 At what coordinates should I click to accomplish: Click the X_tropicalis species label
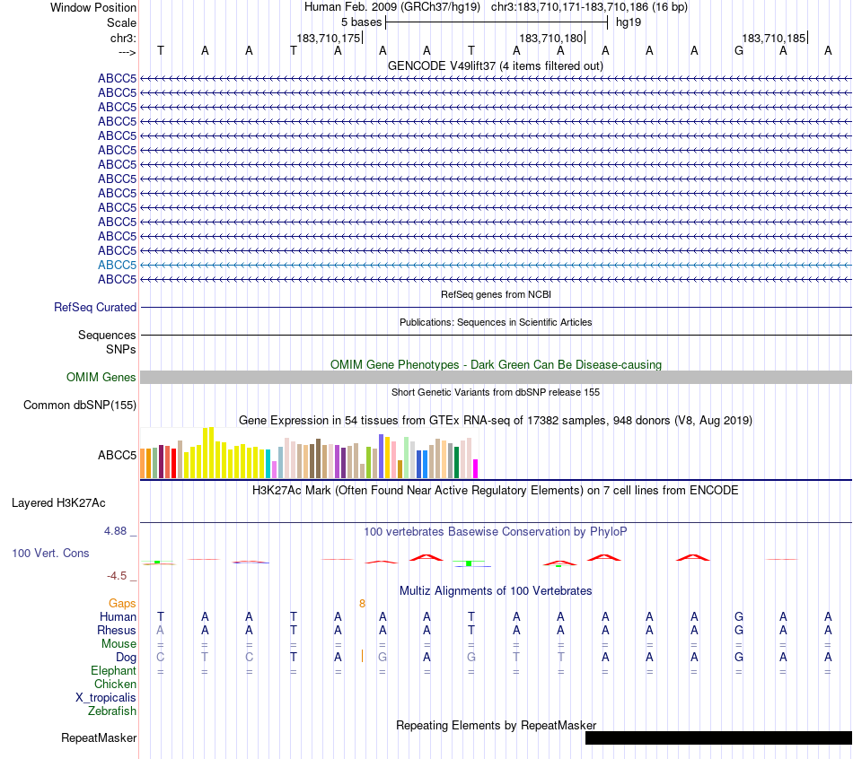click(106, 698)
